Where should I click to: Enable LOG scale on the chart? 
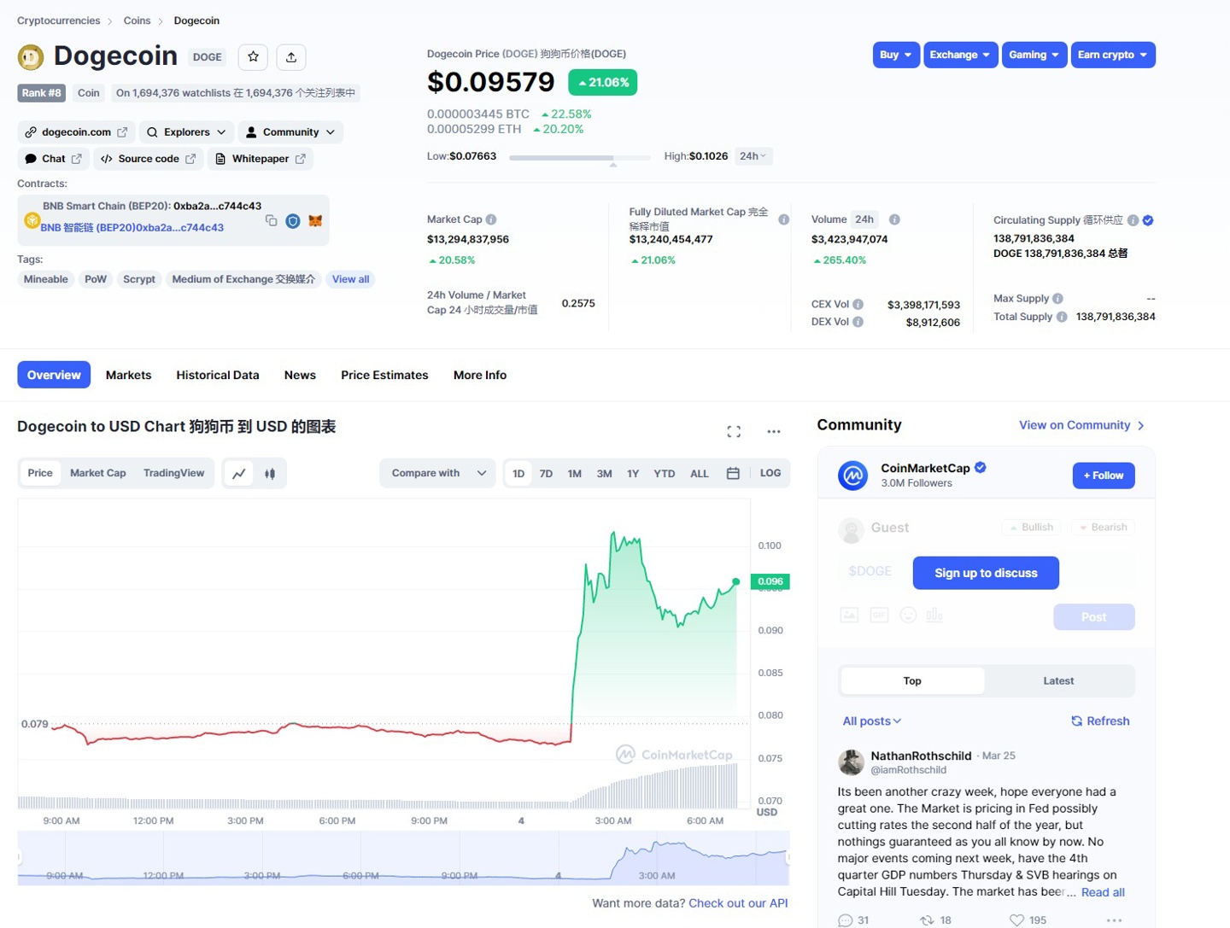tap(770, 473)
